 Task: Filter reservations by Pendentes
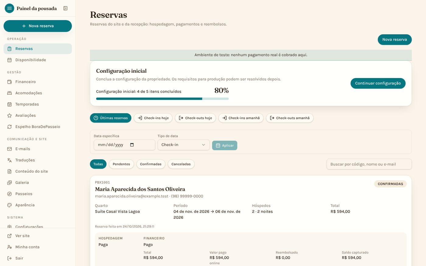pyautogui.click(x=121, y=164)
